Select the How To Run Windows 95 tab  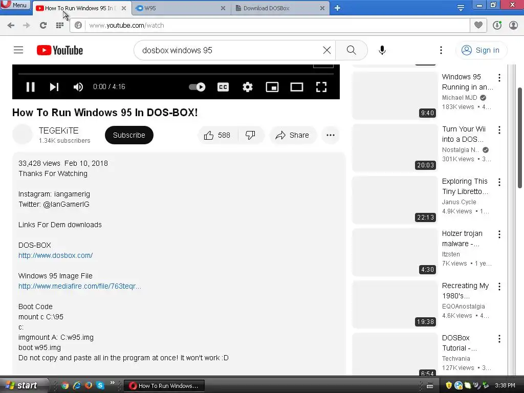(x=81, y=8)
